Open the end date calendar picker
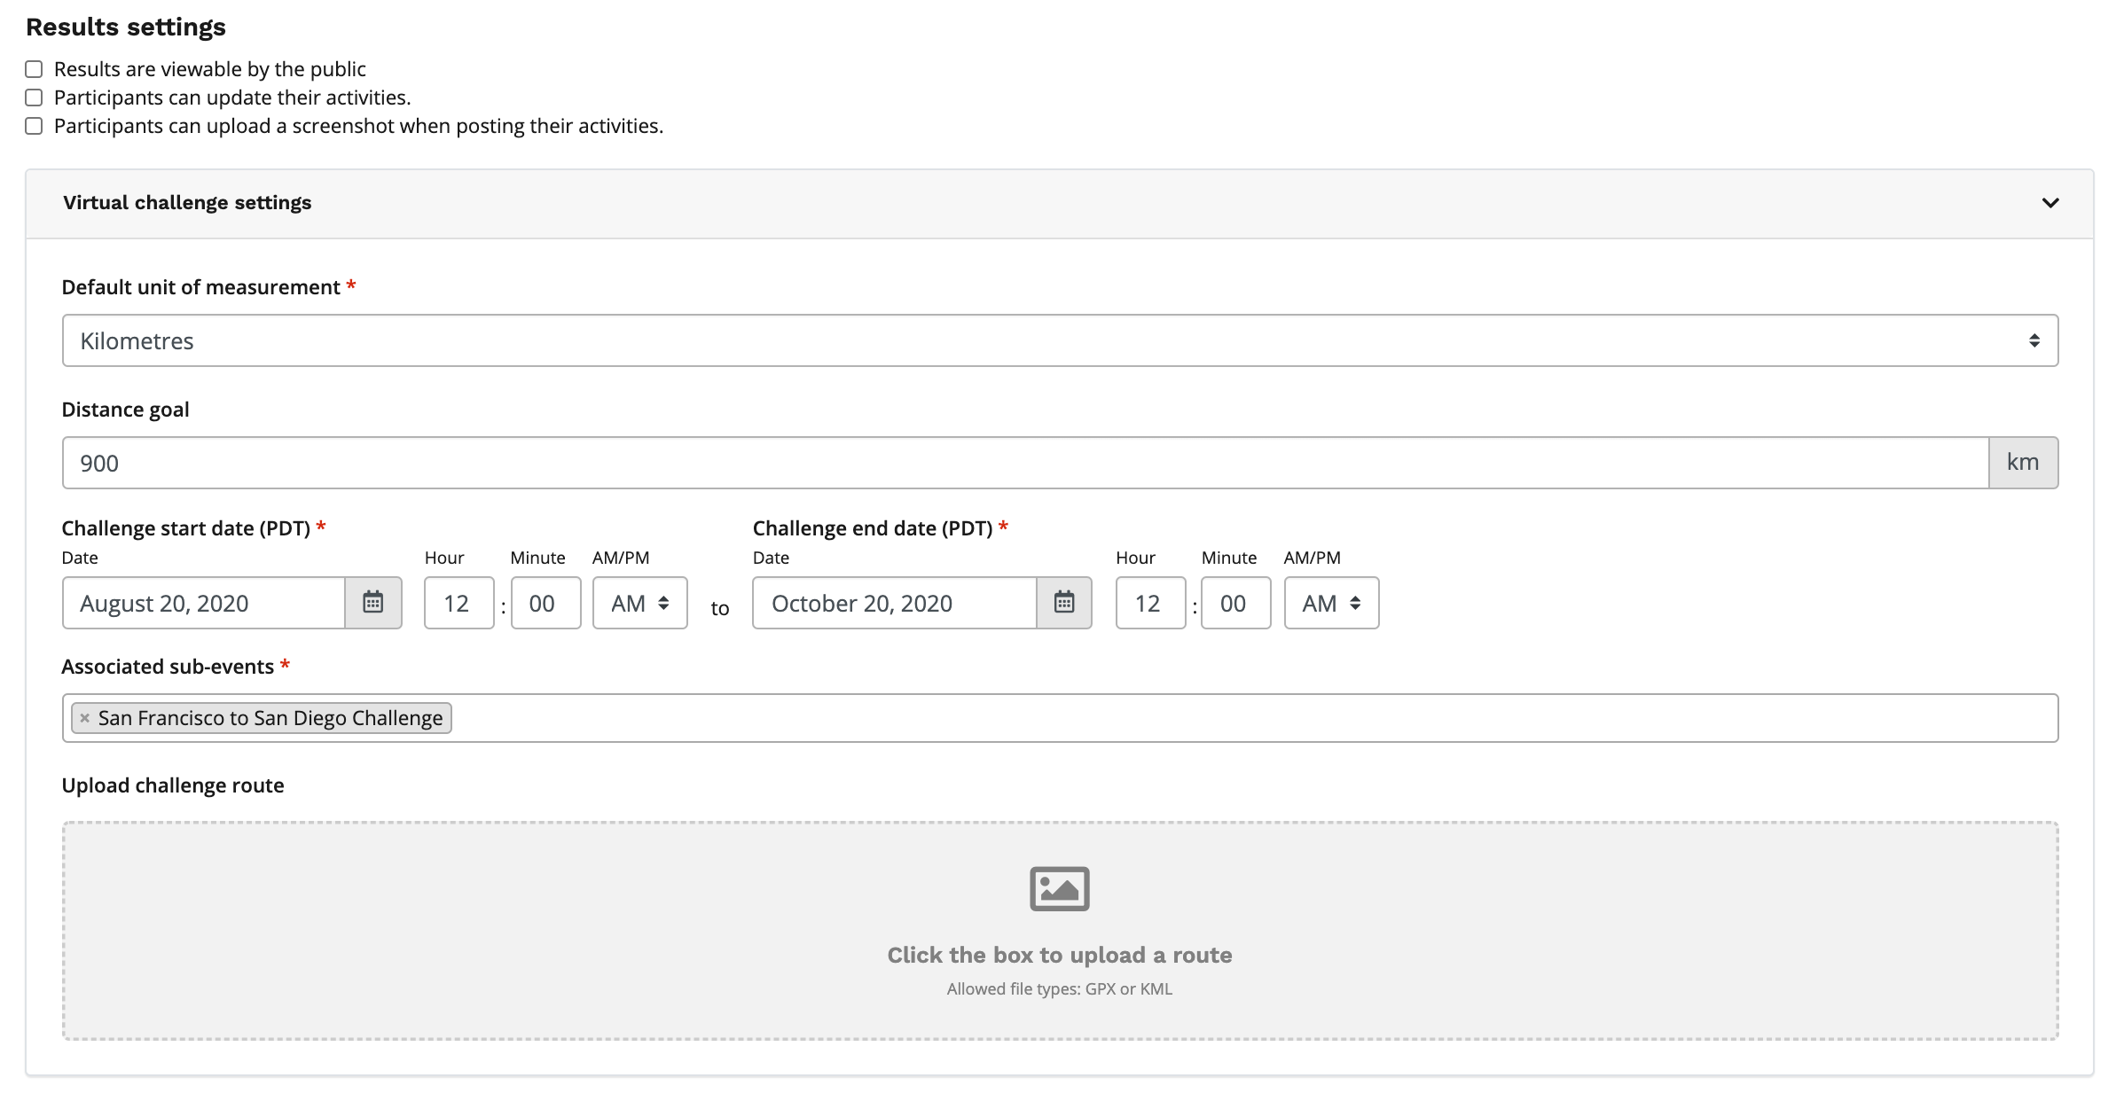Image resolution: width=2116 pixels, height=1101 pixels. (1064, 603)
